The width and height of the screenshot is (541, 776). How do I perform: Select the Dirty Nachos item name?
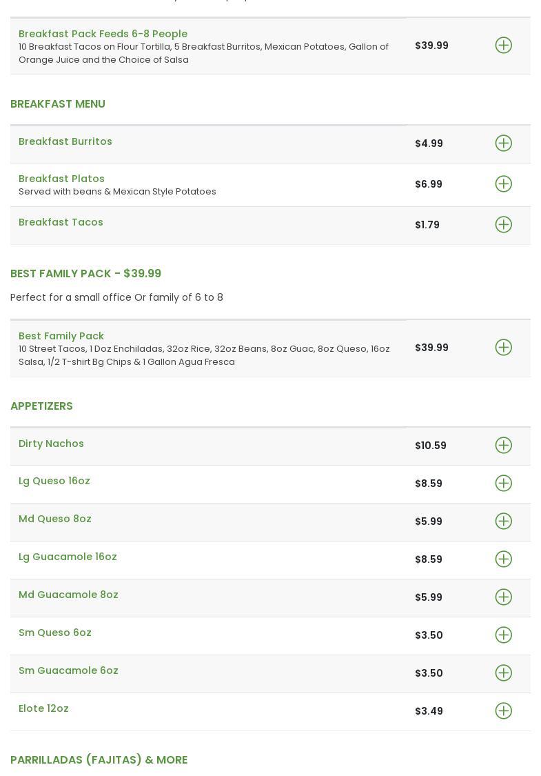(x=51, y=444)
